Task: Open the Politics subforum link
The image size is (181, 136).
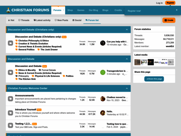Action: pos(69,76)
